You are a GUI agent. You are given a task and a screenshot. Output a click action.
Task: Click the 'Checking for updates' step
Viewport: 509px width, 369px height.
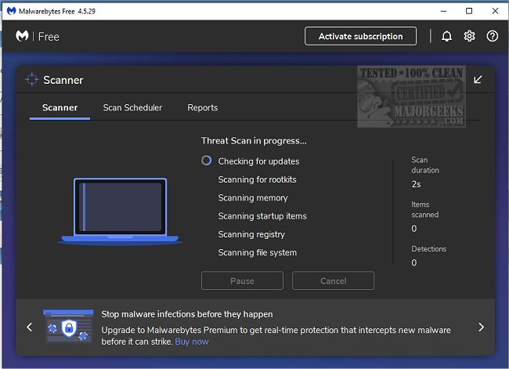[x=258, y=161]
